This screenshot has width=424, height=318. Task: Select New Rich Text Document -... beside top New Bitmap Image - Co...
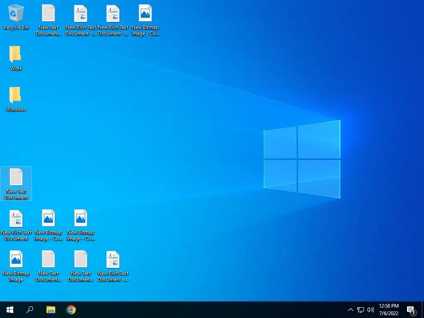(x=113, y=20)
